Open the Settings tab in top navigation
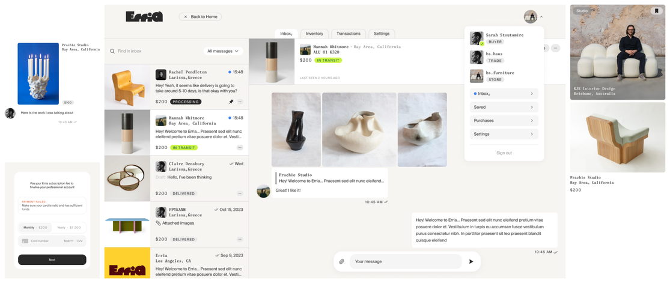This screenshot has width=670, height=283. coord(382,33)
